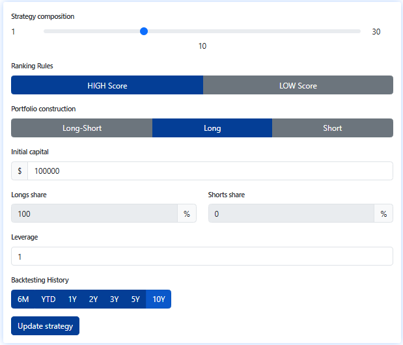Screen dimensions: 403x345
Task: Switch ranking rule to LOW Score
Action: click(298, 85)
